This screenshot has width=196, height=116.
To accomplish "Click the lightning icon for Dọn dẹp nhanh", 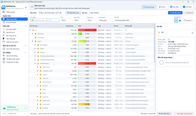I will pyautogui.click(x=4, y=29).
